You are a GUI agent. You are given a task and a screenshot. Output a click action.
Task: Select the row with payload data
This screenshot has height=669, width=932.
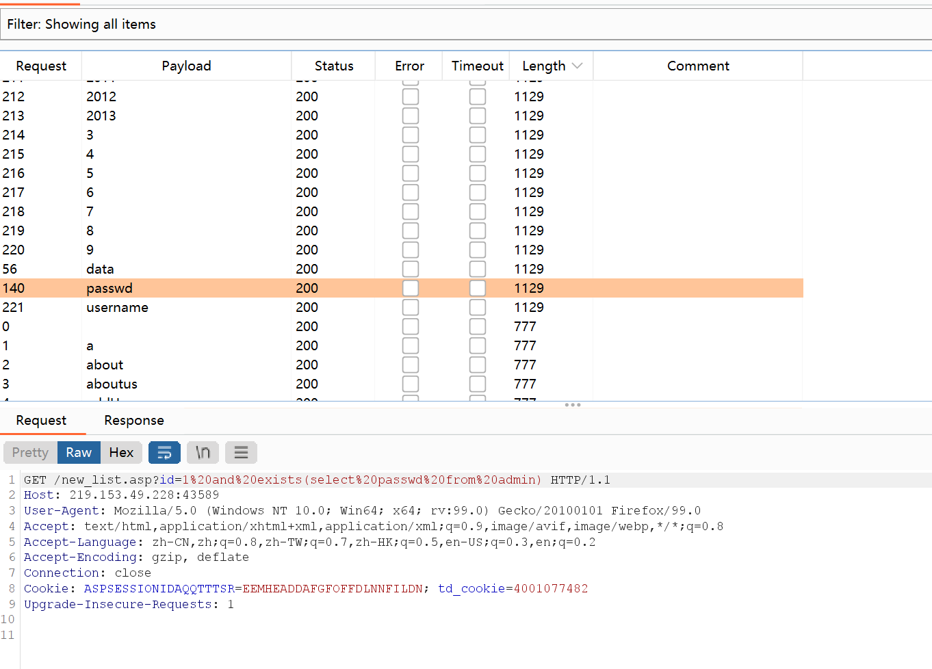pos(401,269)
